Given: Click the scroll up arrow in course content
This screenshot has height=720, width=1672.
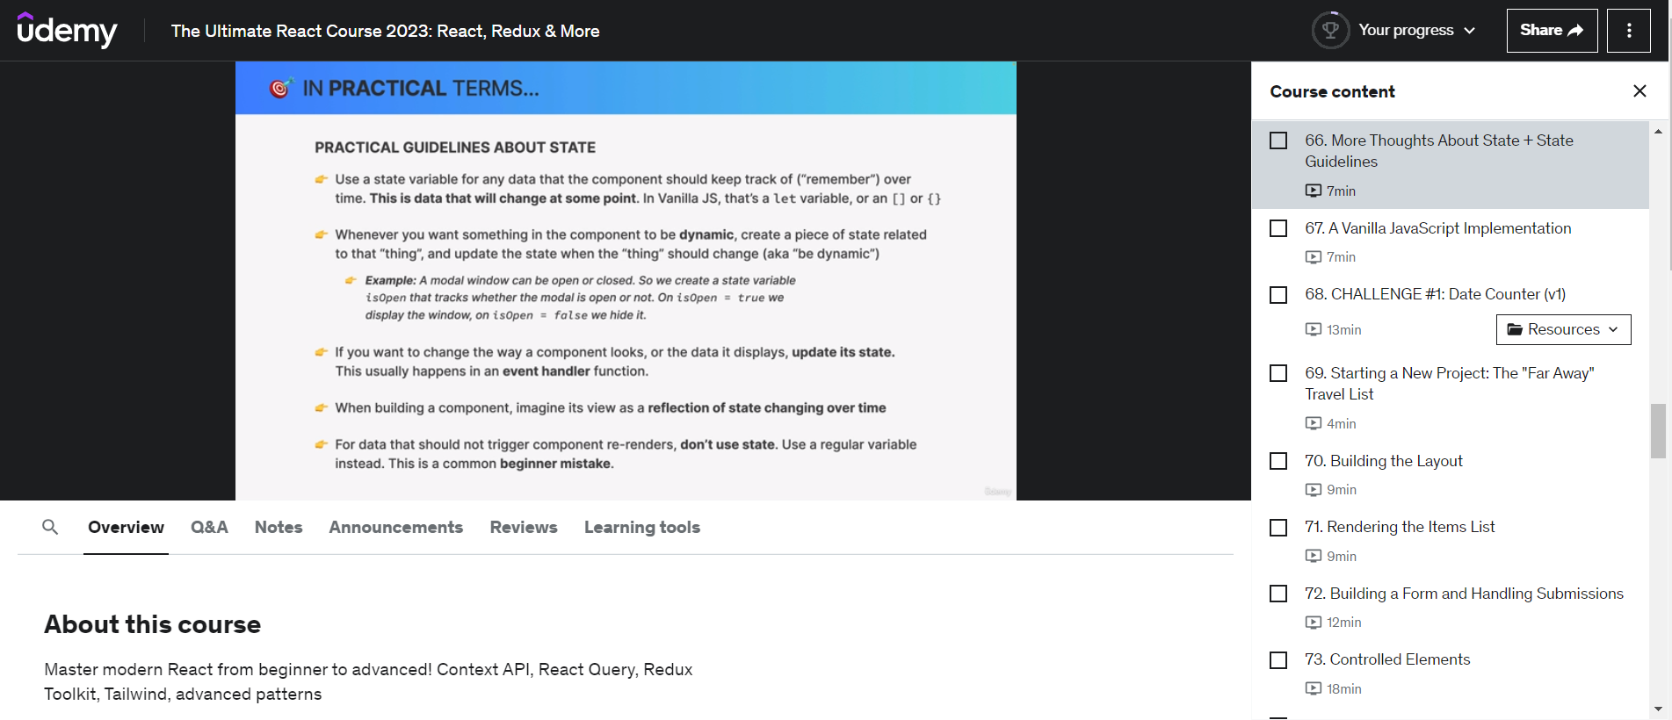Looking at the screenshot, I should point(1658,132).
